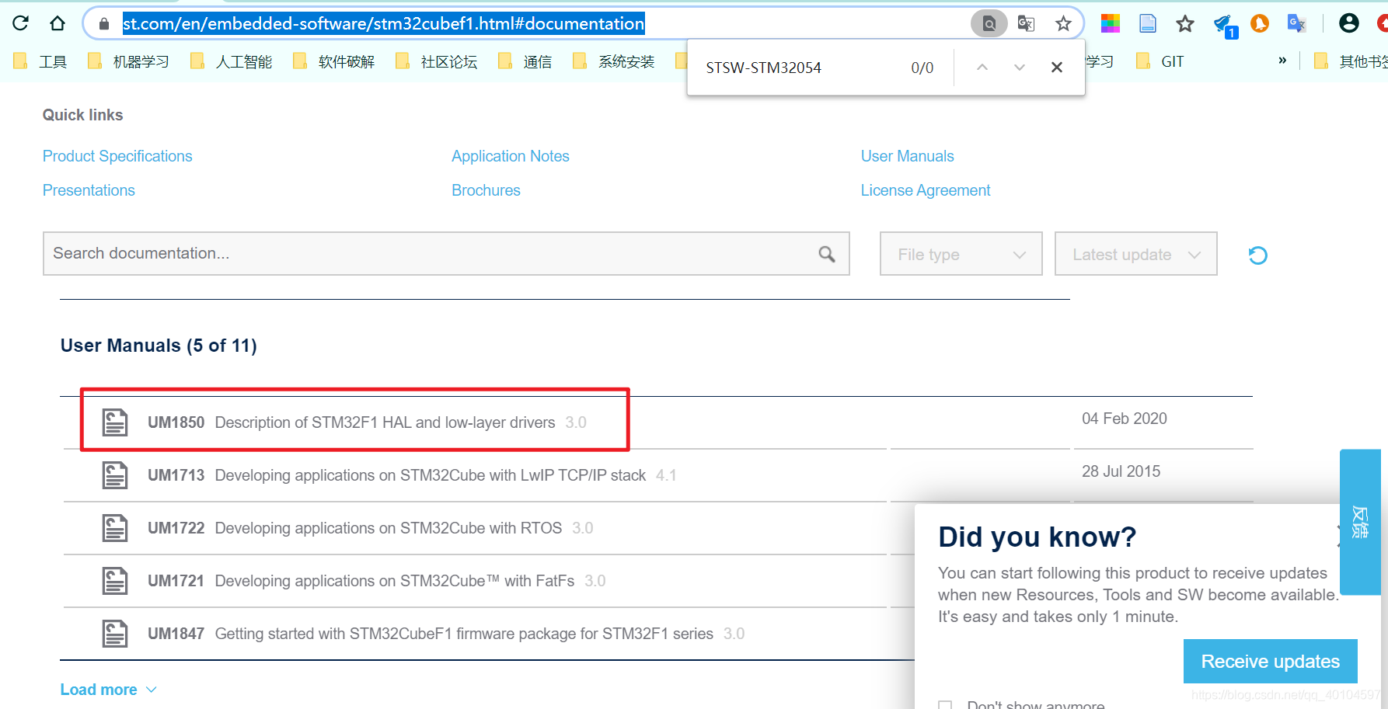The width and height of the screenshot is (1388, 709).
Task: Open the orange round extension icon
Action: pos(1260,23)
